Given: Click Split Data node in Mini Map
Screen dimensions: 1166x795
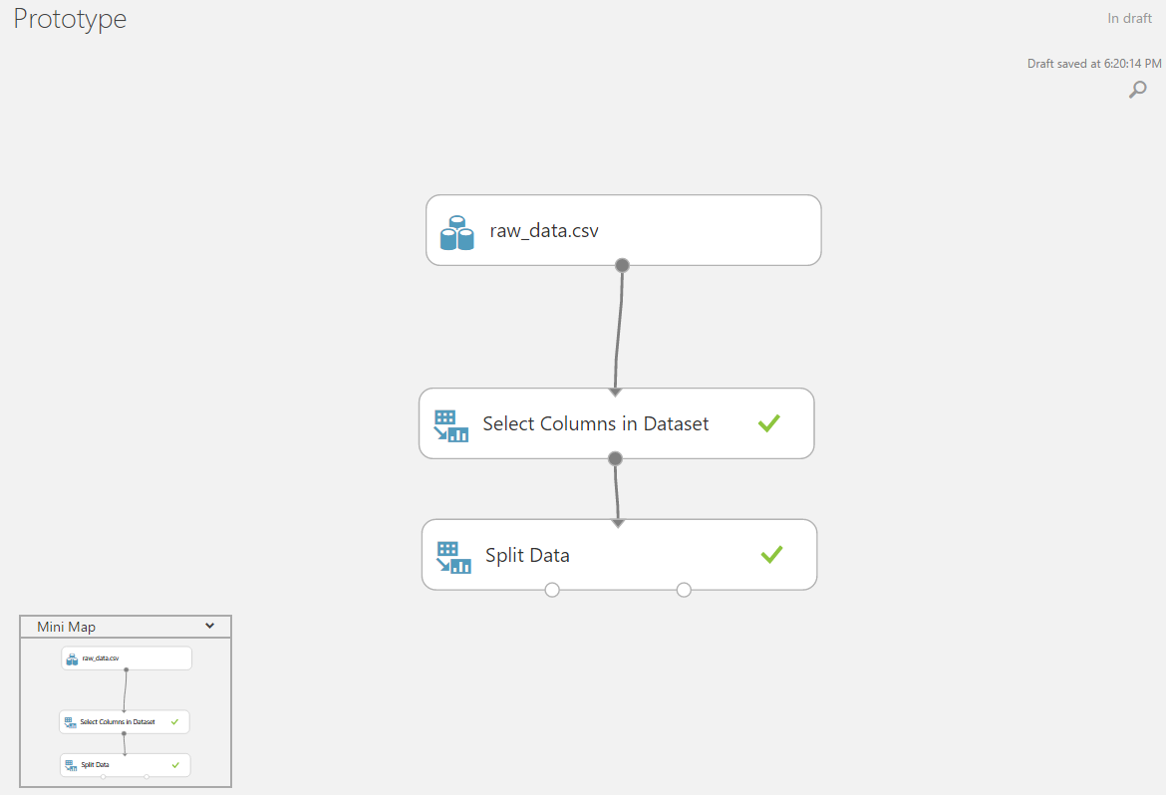Looking at the screenshot, I should point(125,765).
